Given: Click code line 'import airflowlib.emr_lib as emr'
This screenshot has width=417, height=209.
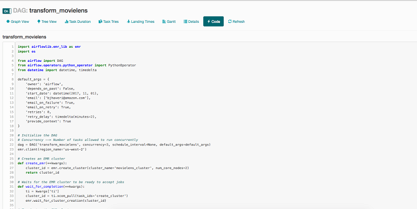Looking at the screenshot, I should click(49, 46).
